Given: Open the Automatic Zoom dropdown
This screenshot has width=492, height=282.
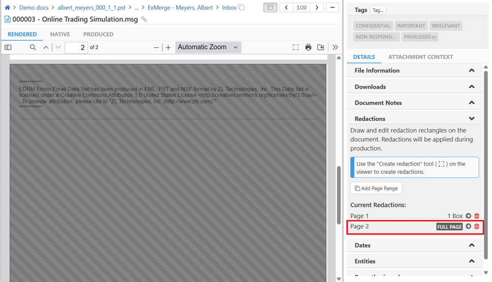Looking at the screenshot, I should tap(208, 47).
